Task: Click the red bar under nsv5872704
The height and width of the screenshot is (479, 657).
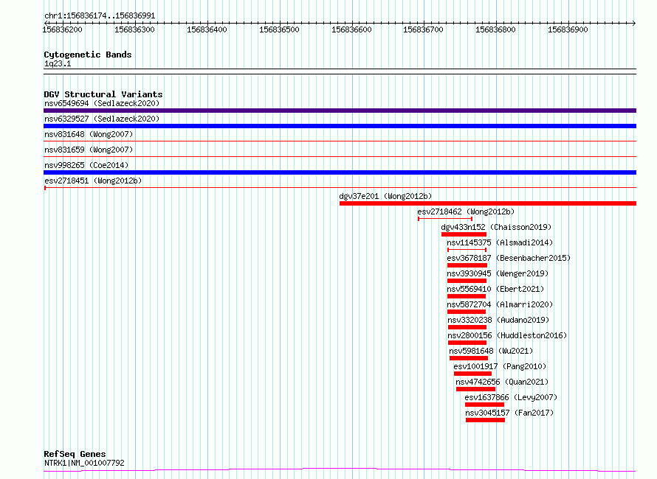Action: click(x=467, y=312)
